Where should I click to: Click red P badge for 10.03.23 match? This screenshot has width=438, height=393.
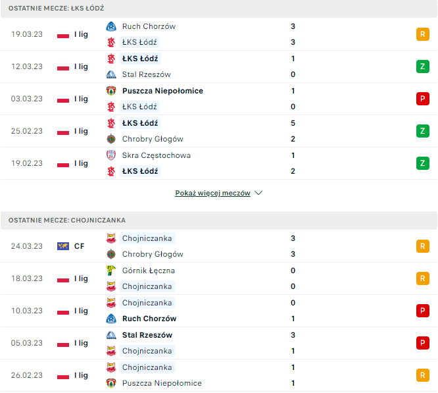click(x=422, y=311)
